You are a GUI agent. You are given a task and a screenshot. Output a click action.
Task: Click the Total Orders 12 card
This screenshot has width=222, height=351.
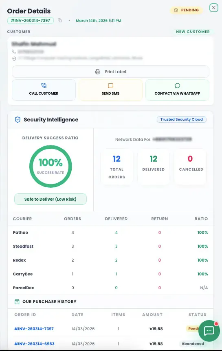[117, 167]
